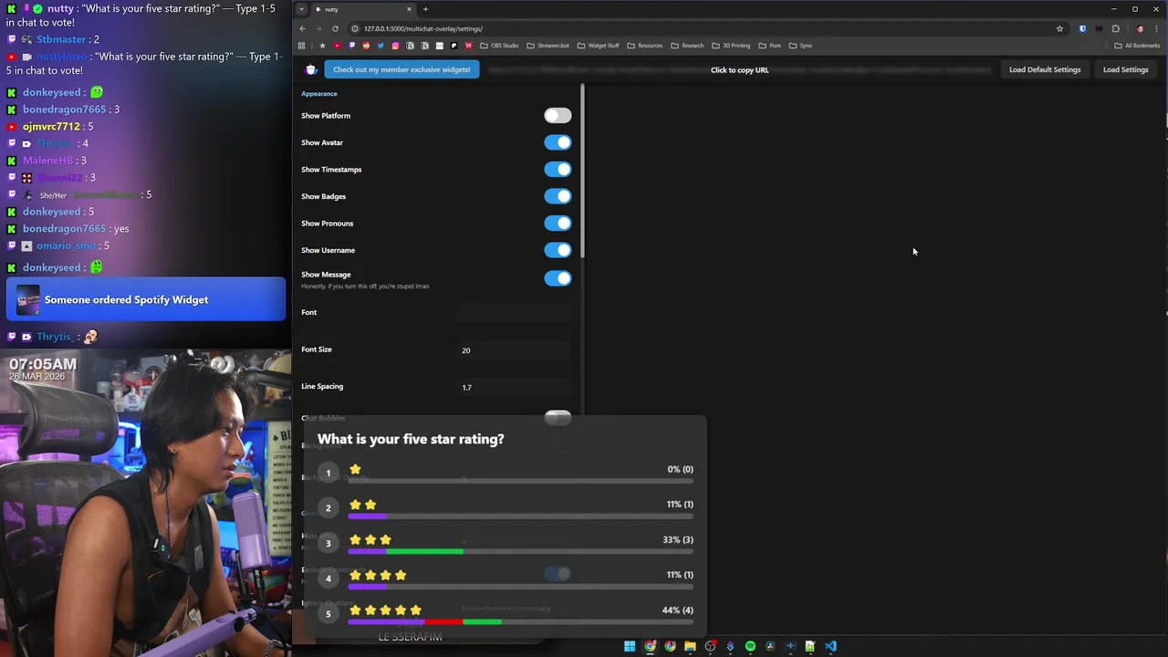Viewport: 1168px width, 657px height.
Task: Open the second Chrome taskbar icon
Action: tap(670, 646)
